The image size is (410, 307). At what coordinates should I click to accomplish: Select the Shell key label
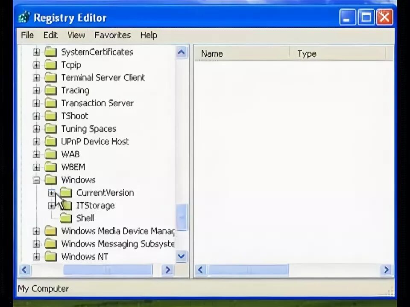(x=85, y=218)
